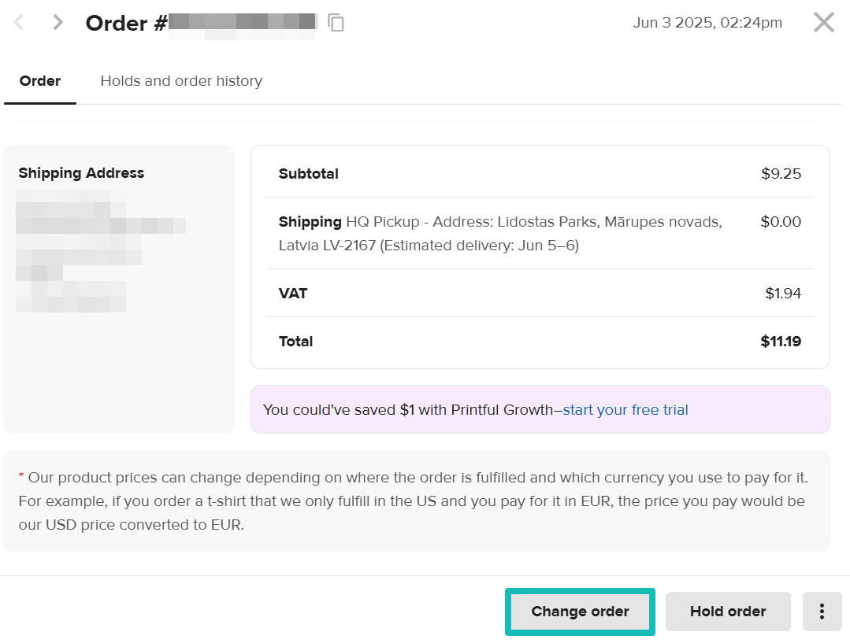Click the order date Jun 3 2025
This screenshot has height=643, width=850.
(x=707, y=23)
